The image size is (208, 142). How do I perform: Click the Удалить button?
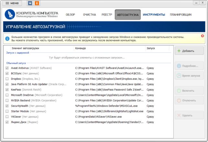189,115
